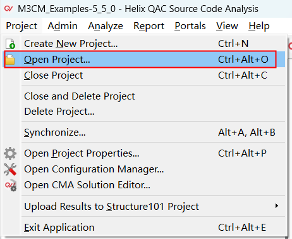Viewport: 292px width, 239px height.
Task: Click the Configuration Manager tools icon
Action: click(x=10, y=169)
